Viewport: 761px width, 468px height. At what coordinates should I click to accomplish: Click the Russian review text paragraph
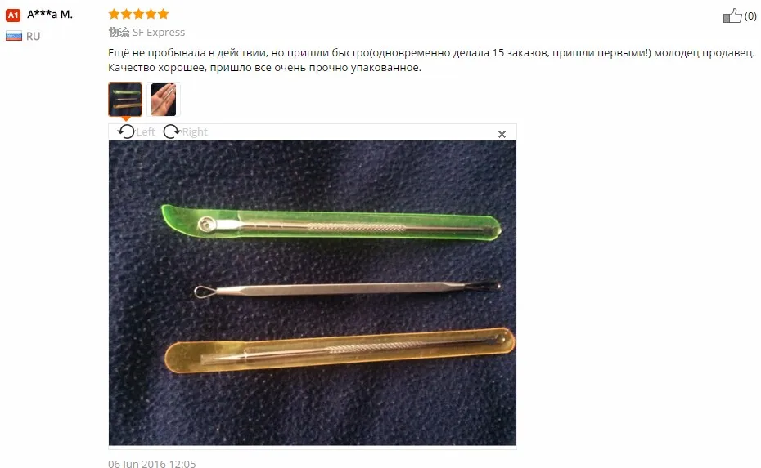pos(431,60)
